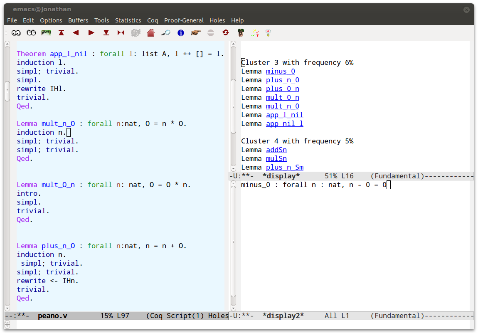Click the light bulb icon in toolbar
478x333 pixels.
coord(268,32)
